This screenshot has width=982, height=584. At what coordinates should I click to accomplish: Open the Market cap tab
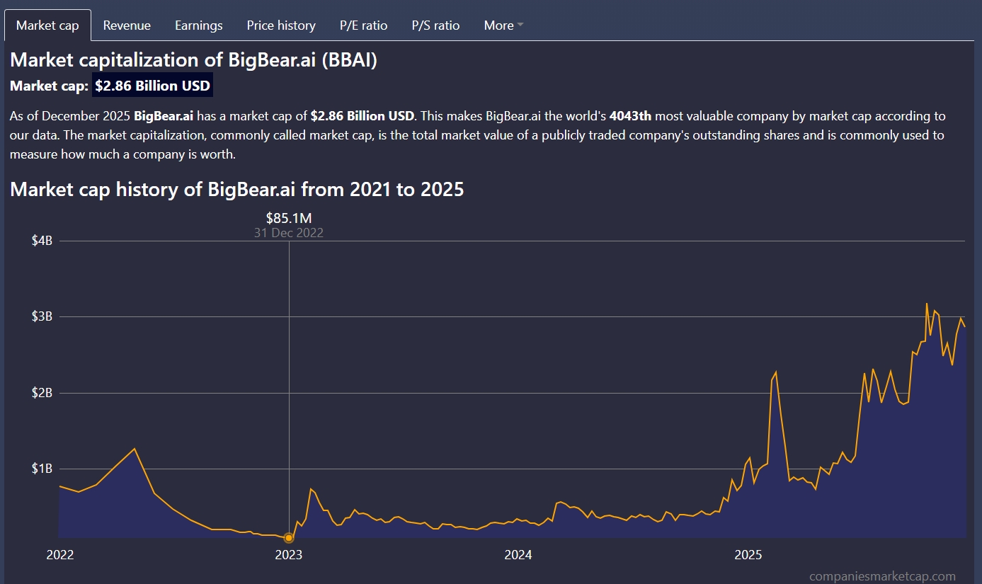coord(47,25)
